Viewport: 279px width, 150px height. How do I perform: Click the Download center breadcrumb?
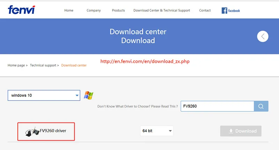point(74,65)
